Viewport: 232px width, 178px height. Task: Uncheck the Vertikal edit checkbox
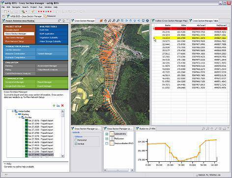(x=76, y=144)
